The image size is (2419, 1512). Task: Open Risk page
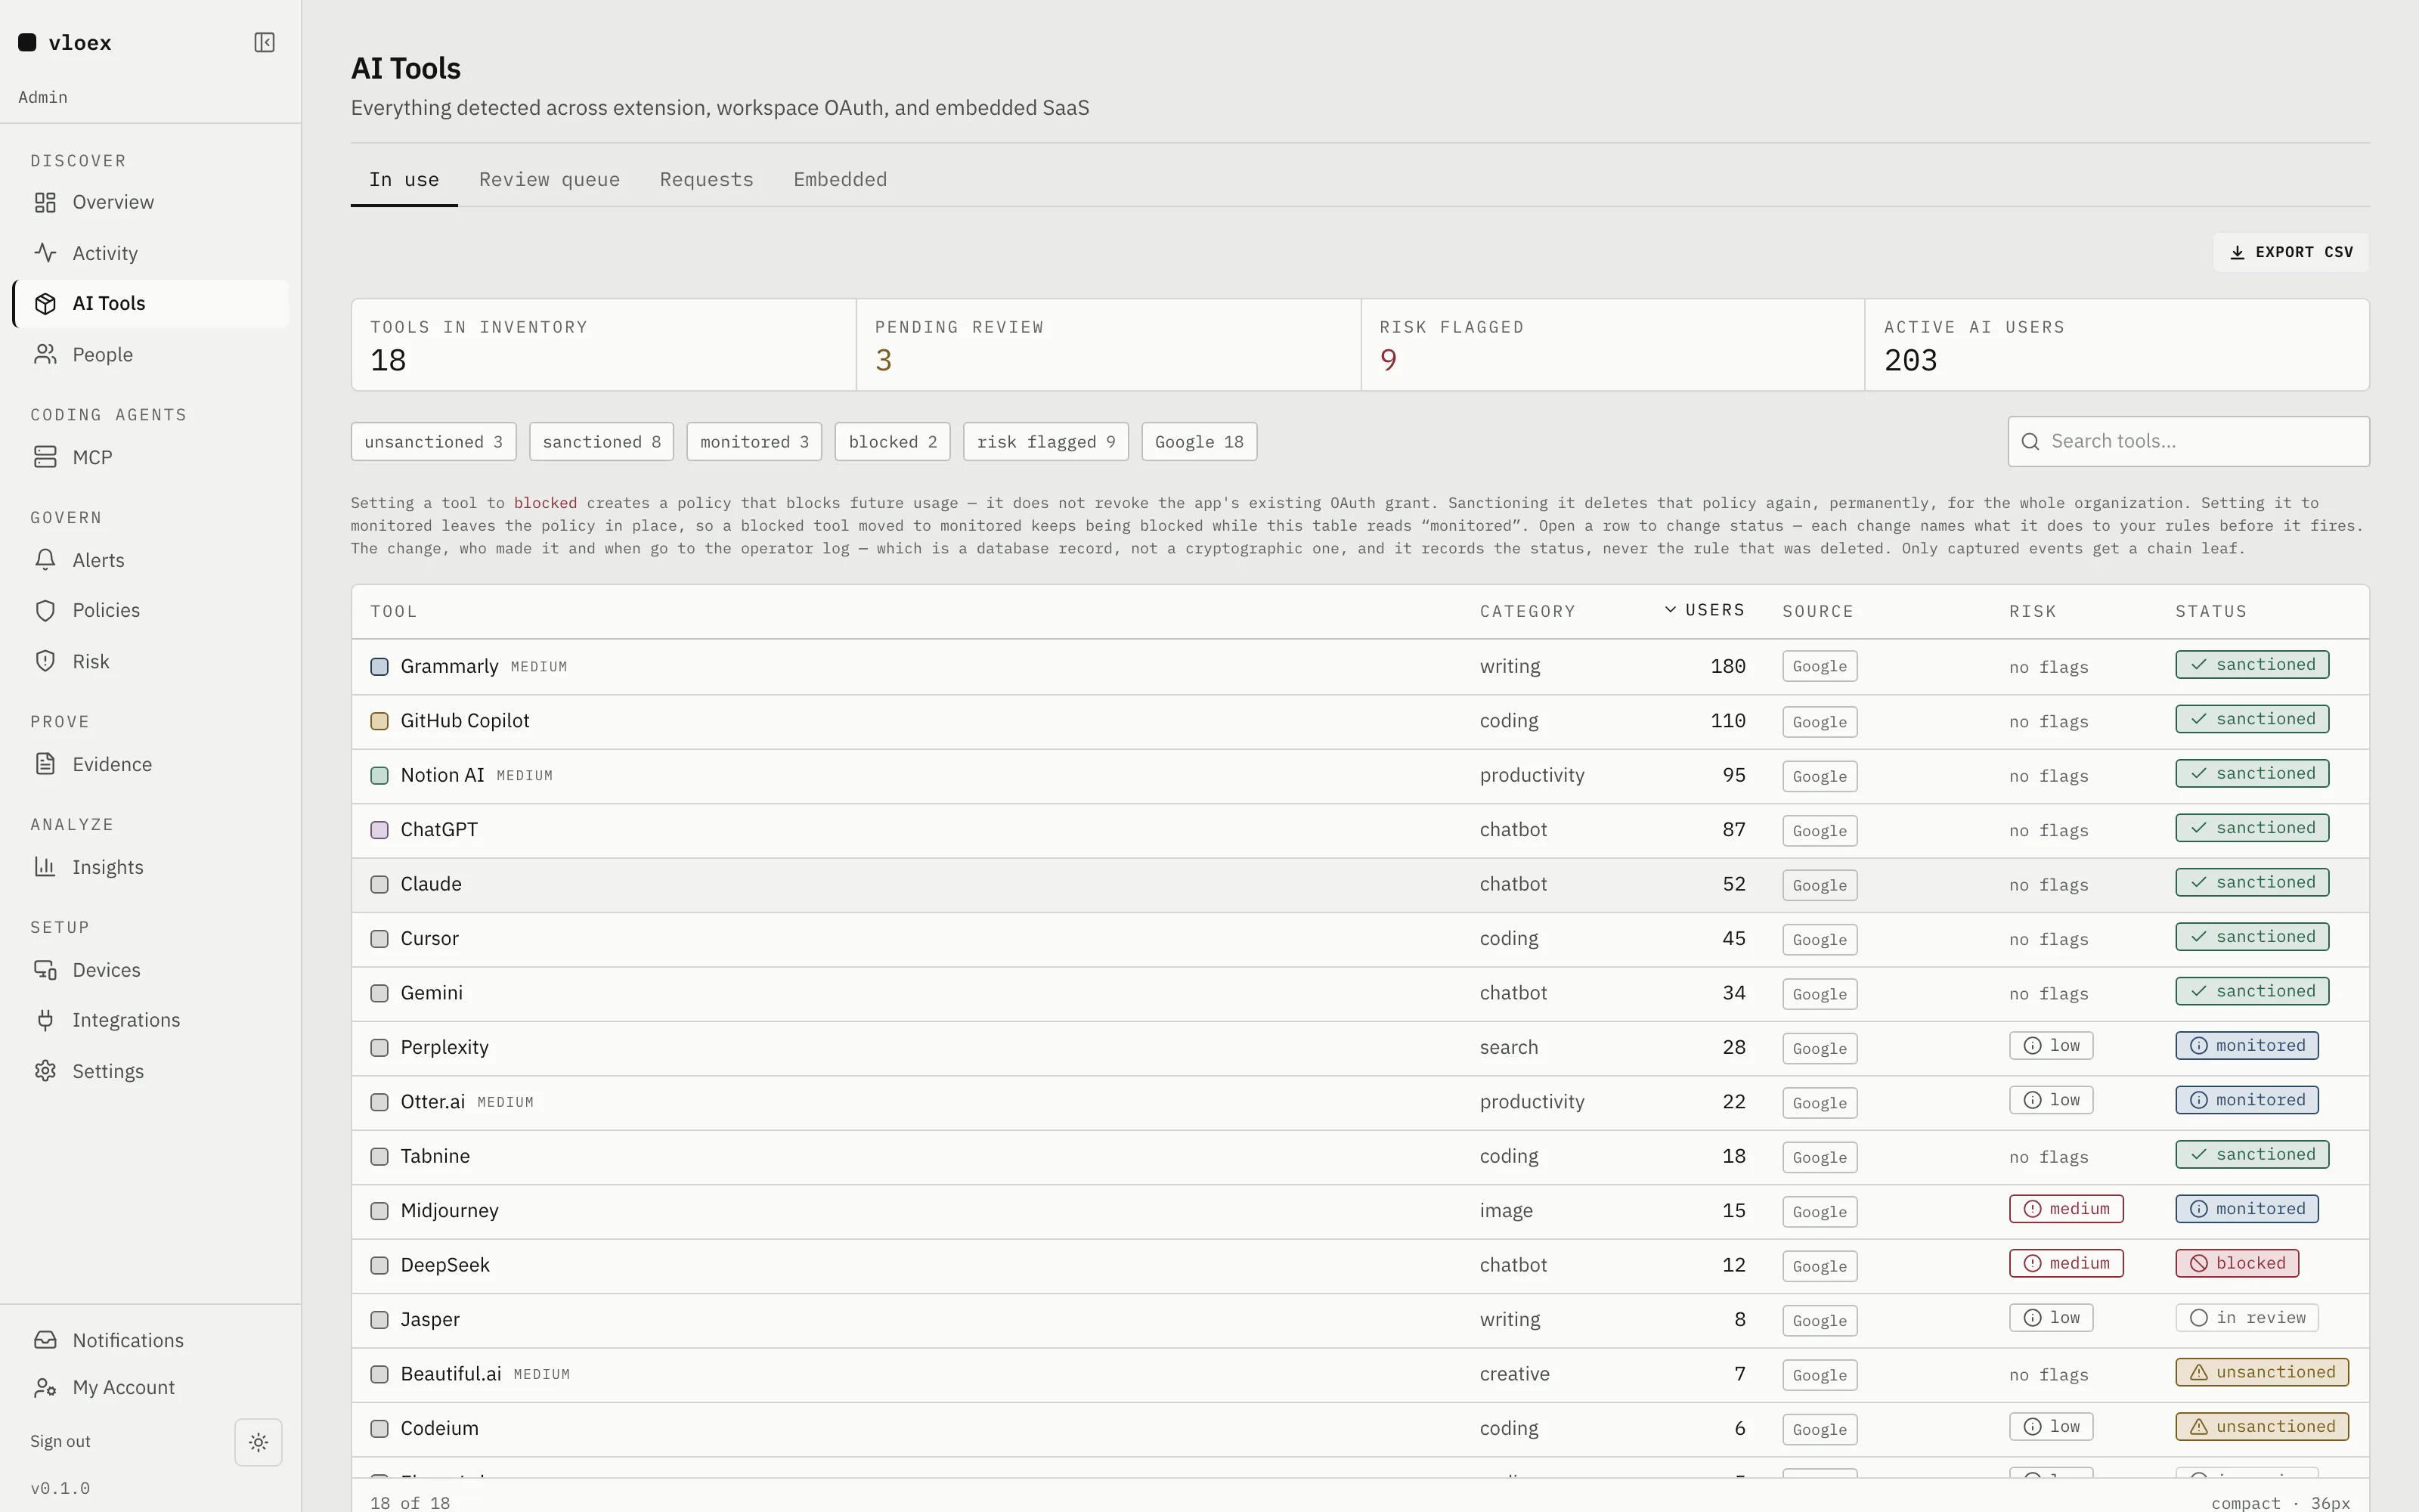tap(151, 661)
